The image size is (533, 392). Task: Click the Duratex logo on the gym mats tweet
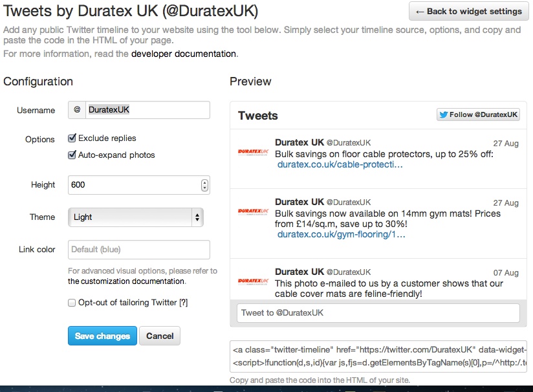[254, 212]
